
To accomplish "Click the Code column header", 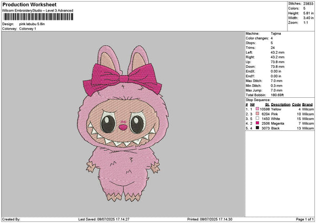I will coord(297,104).
